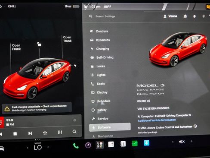
Task: Raise cabin temperature with right chevron
Action: 48,147
